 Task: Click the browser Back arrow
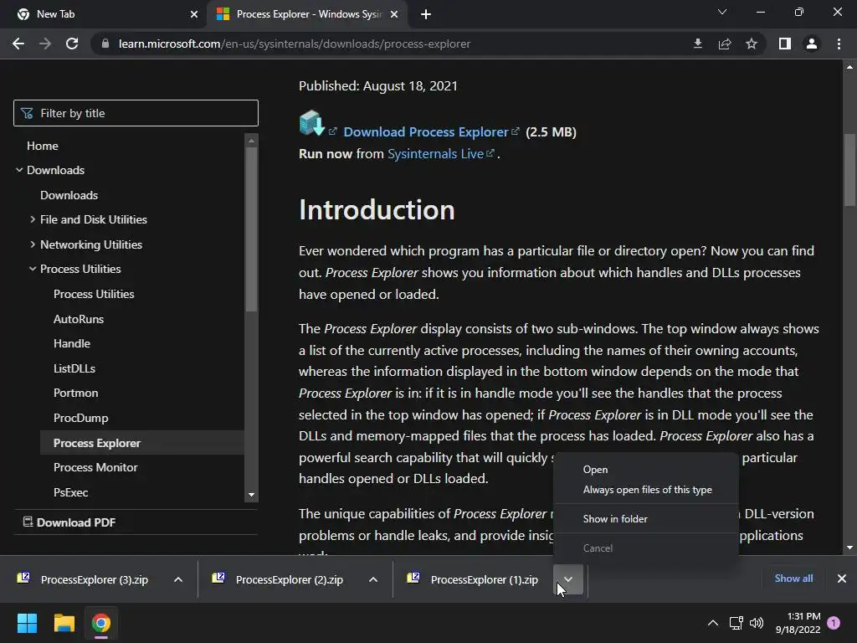click(x=18, y=44)
